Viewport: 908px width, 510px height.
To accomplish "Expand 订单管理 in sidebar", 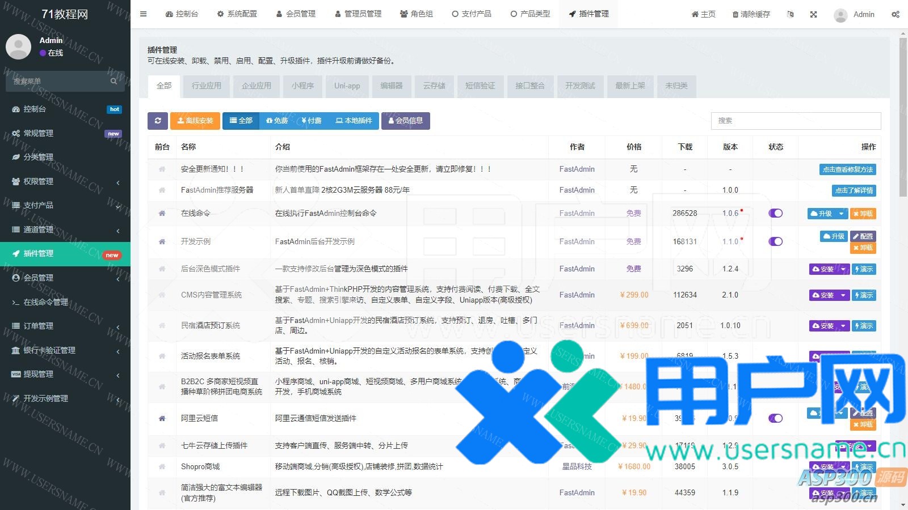I will pos(65,326).
